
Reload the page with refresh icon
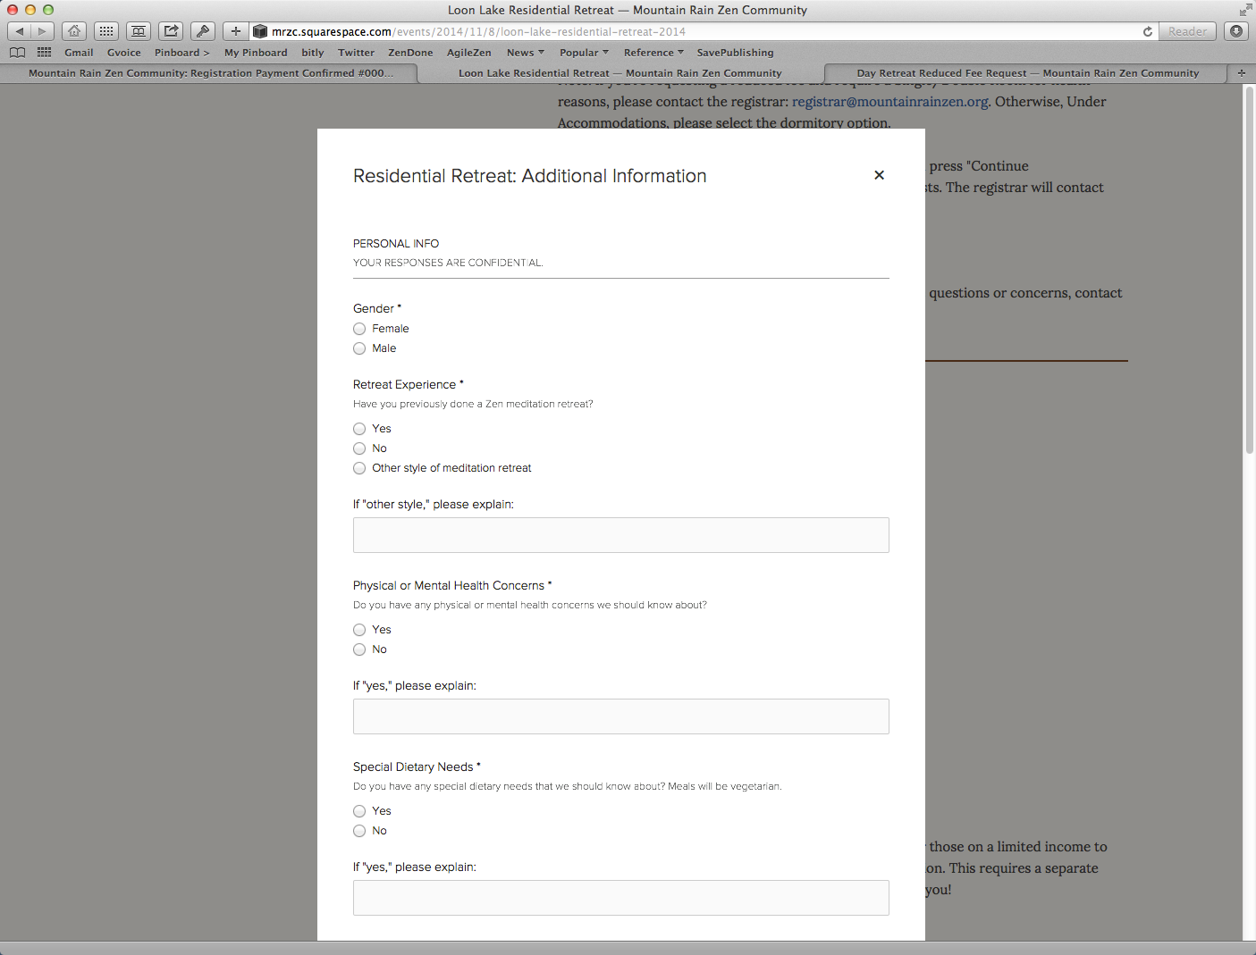[x=1148, y=31]
